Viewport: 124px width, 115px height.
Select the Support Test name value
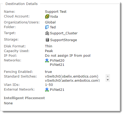(56, 12)
